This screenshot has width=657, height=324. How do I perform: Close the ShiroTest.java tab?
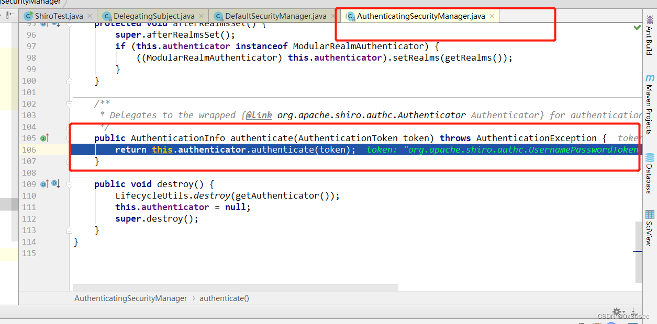pyautogui.click(x=90, y=16)
